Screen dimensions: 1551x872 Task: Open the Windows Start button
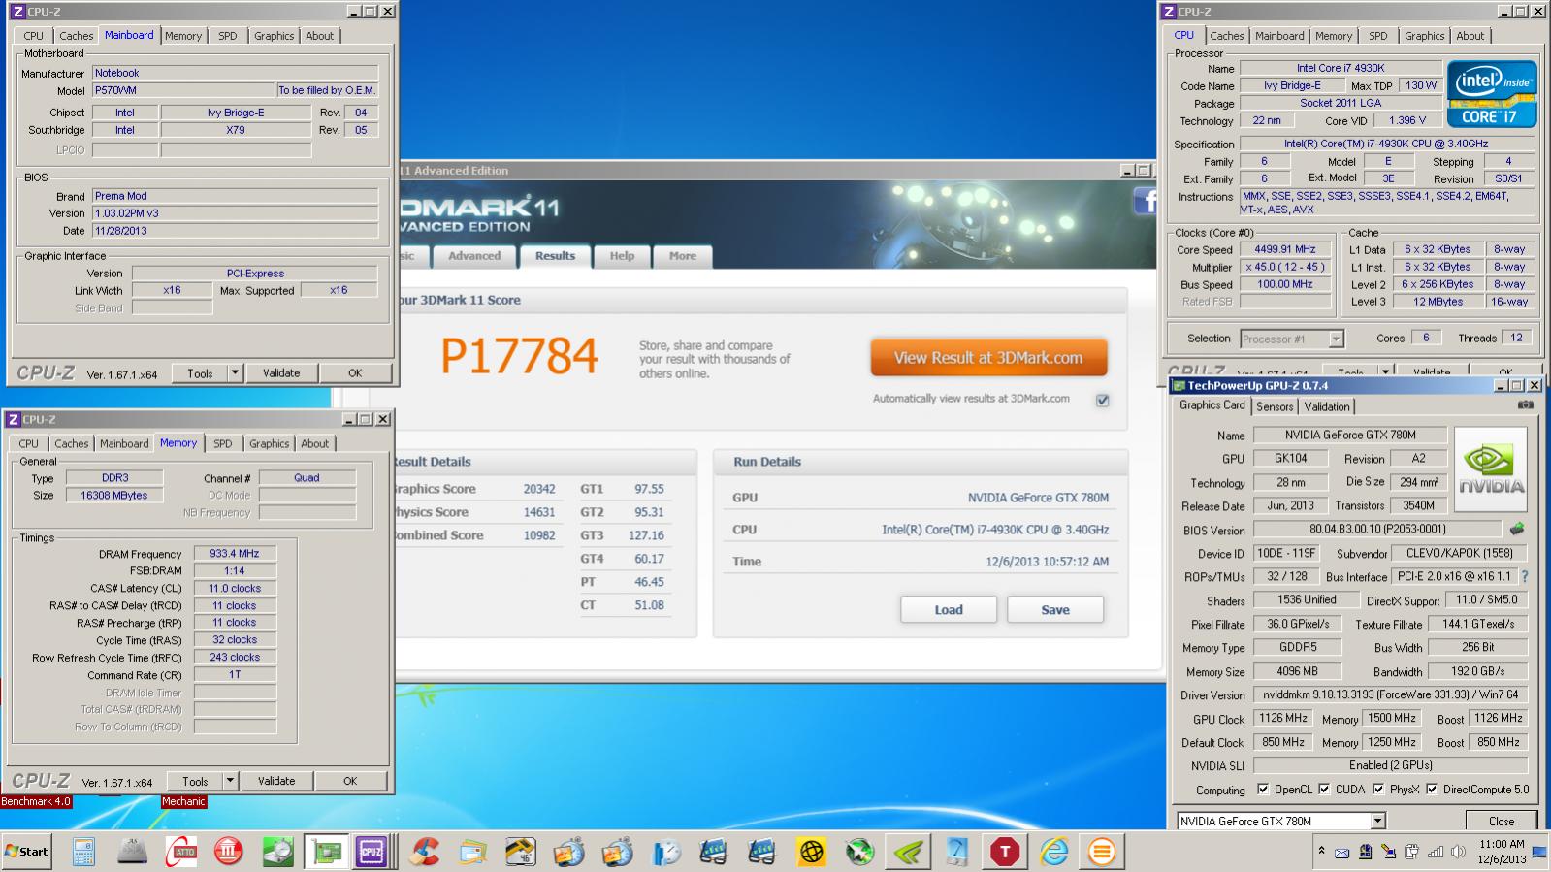pos(27,851)
